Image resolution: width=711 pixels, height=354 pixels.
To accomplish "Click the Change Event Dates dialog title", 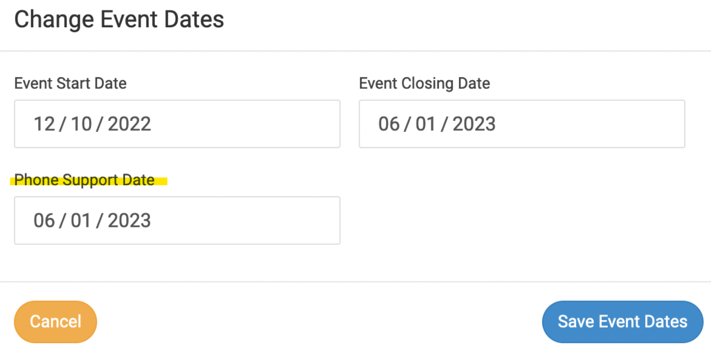I will click(119, 20).
